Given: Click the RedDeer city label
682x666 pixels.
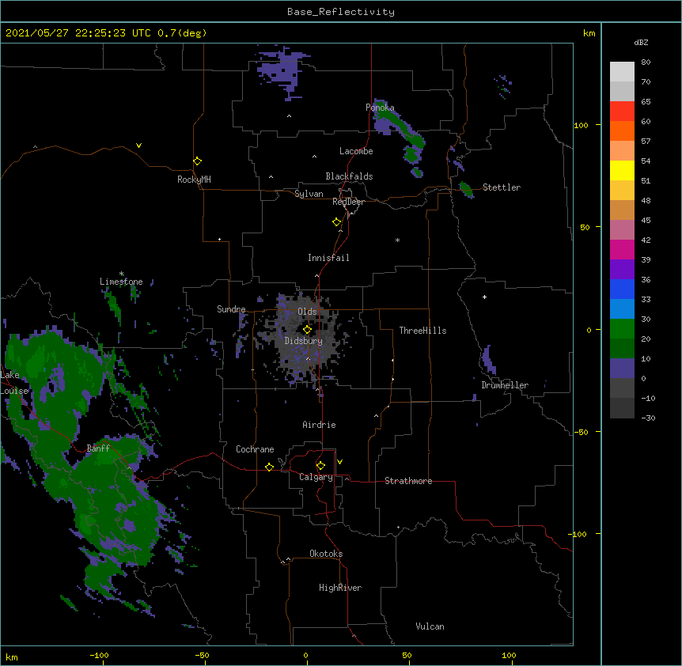Looking at the screenshot, I should (348, 202).
